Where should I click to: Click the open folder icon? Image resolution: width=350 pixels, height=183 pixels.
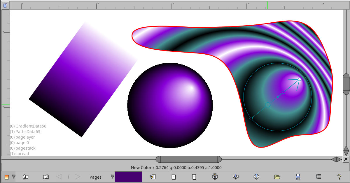[277, 176]
